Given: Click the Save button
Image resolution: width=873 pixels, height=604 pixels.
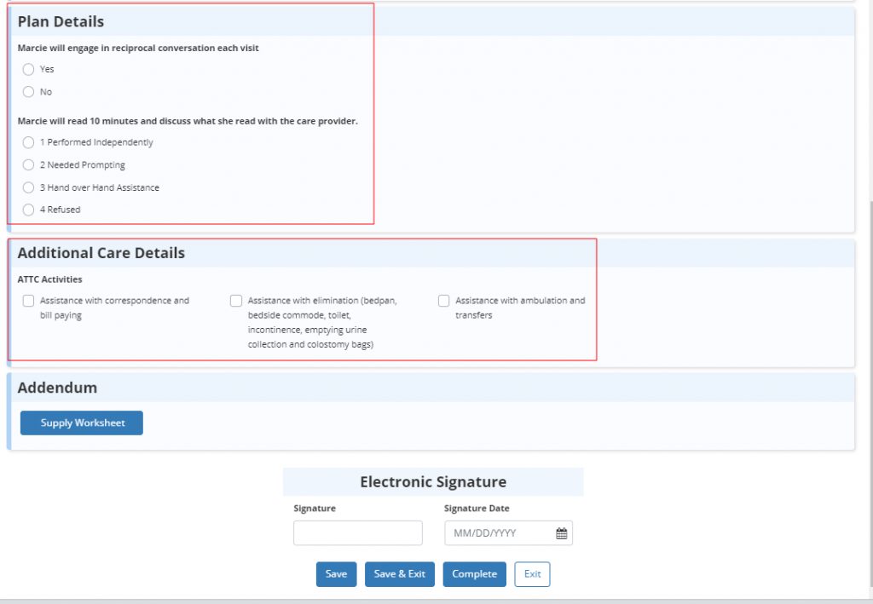Looking at the screenshot, I should (336, 574).
